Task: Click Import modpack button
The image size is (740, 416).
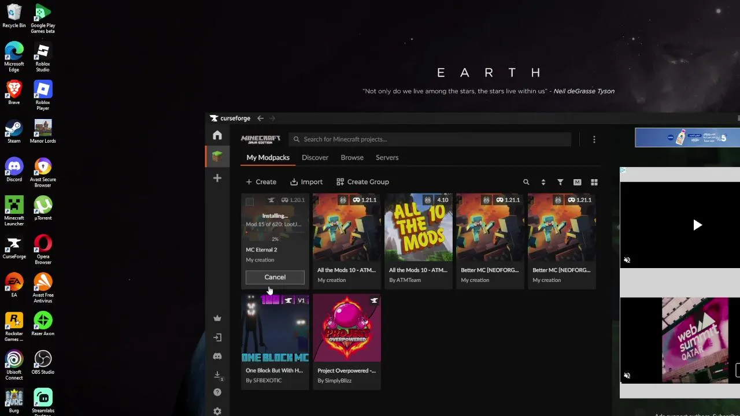Action: (306, 182)
